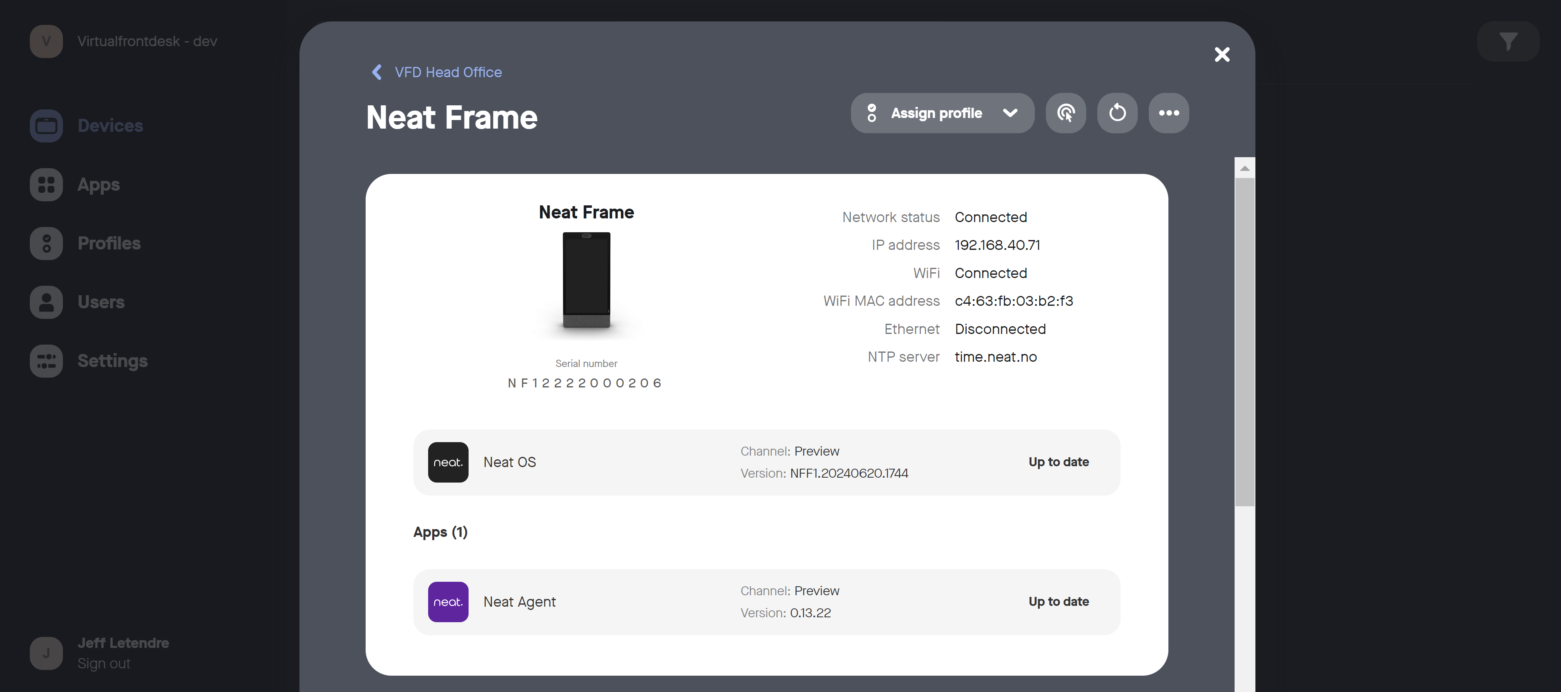Image resolution: width=1561 pixels, height=692 pixels.
Task: Click the Apps grid icon in sidebar
Action: (x=46, y=185)
